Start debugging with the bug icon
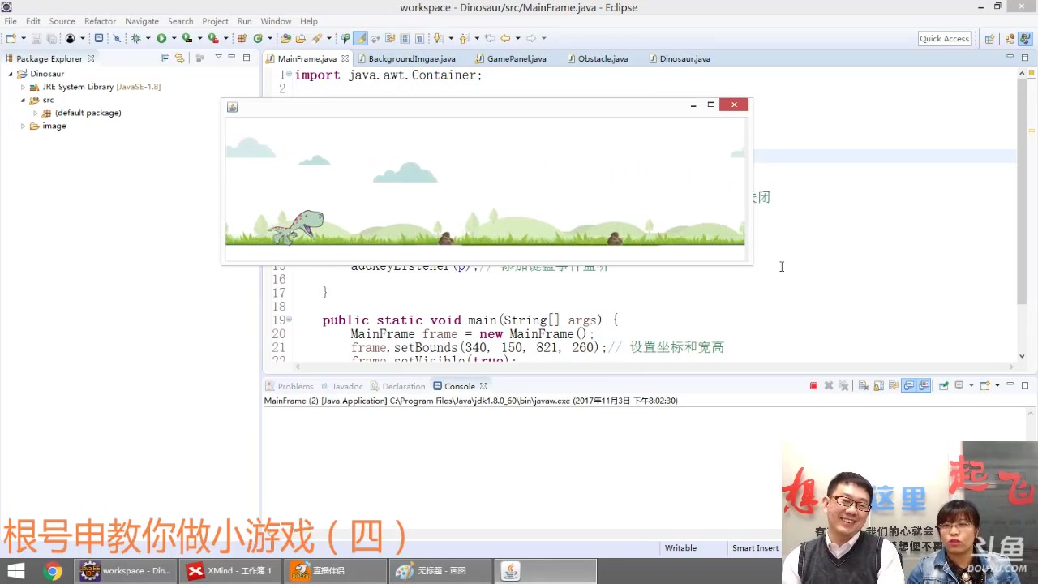 [x=135, y=38]
